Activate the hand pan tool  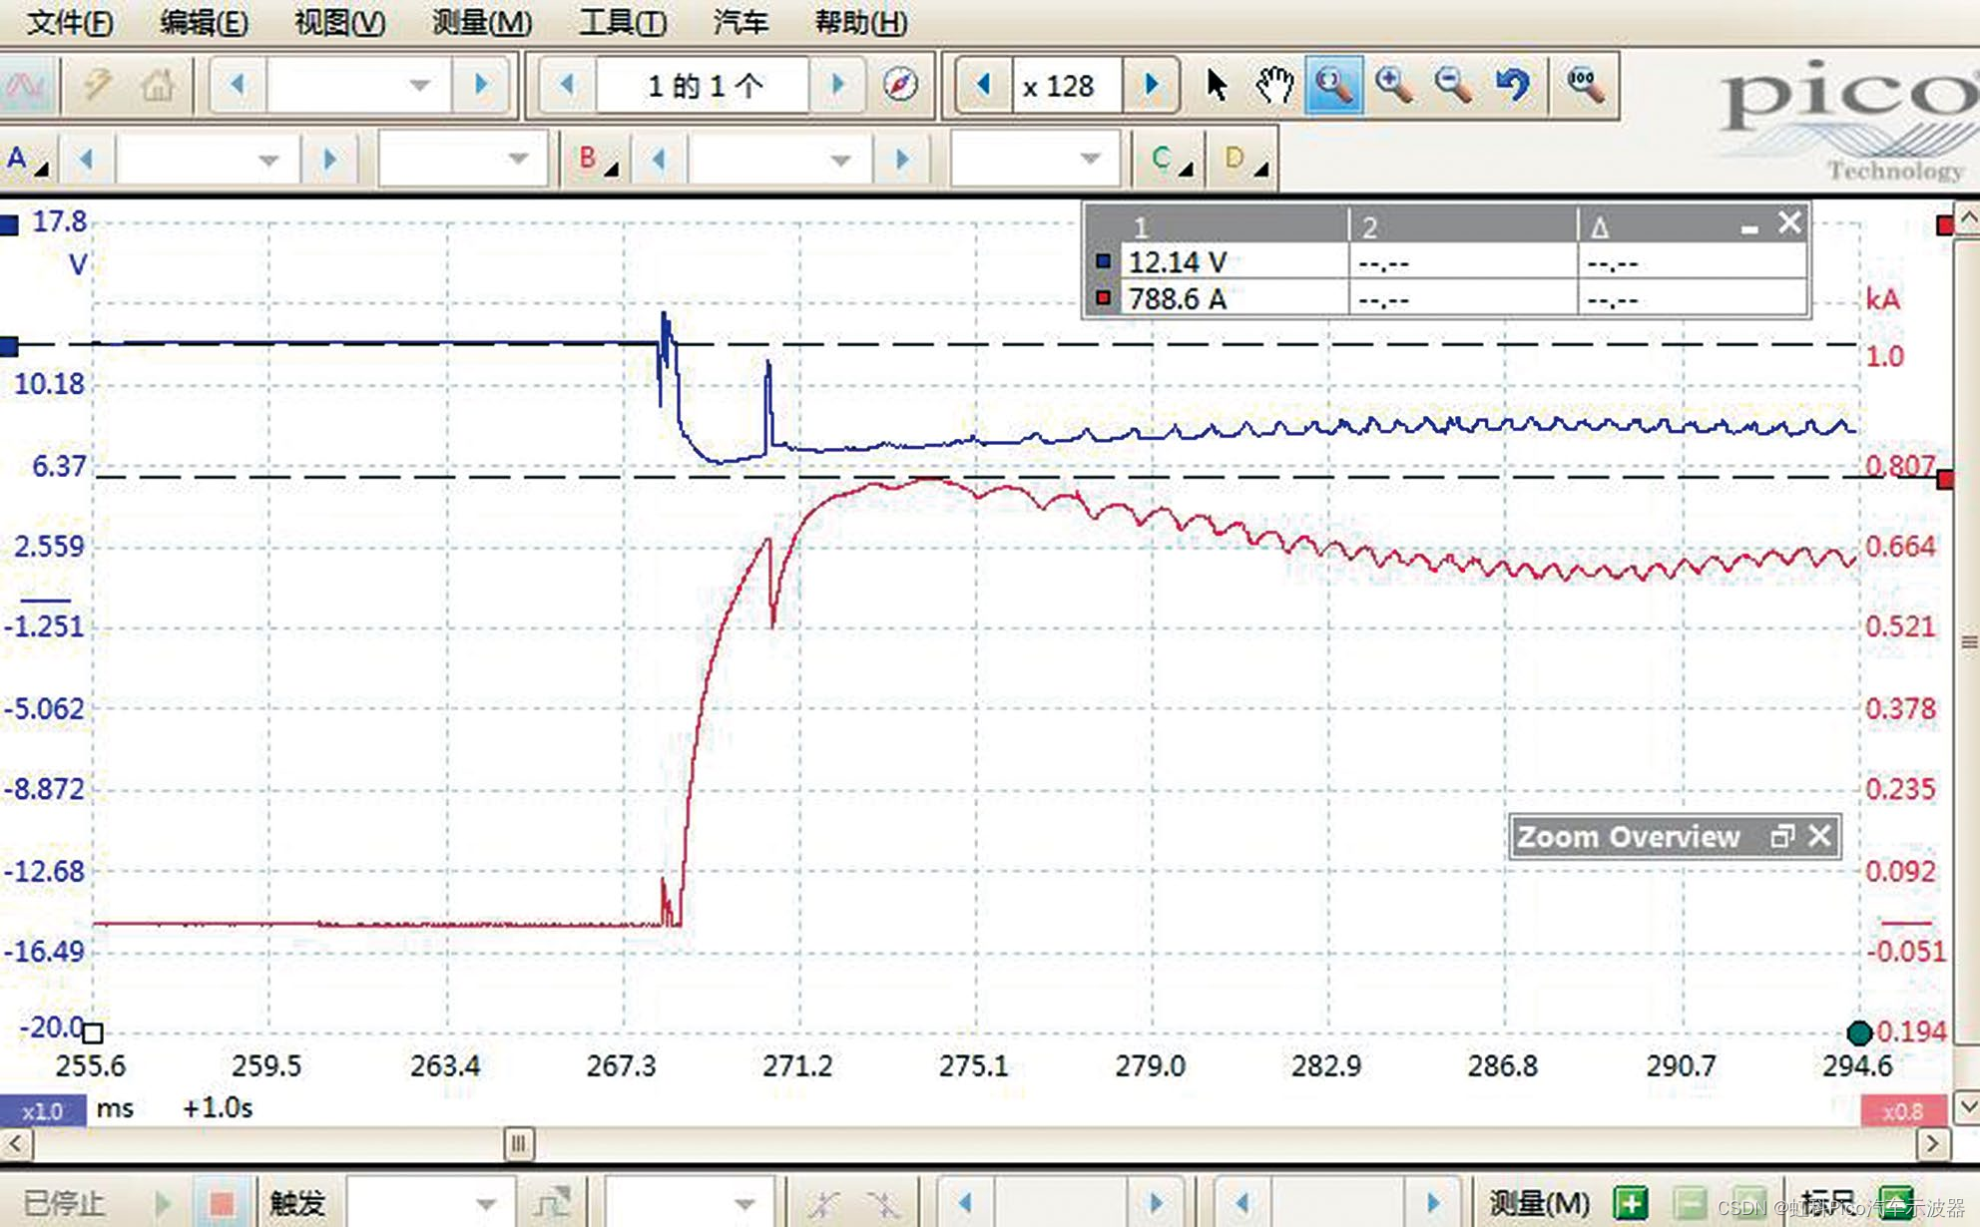pos(1274,86)
